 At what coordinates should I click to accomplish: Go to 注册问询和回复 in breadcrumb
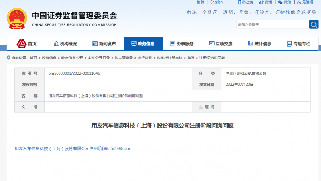click(x=212, y=58)
